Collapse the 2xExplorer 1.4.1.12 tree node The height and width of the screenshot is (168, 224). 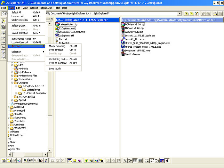point(16,86)
